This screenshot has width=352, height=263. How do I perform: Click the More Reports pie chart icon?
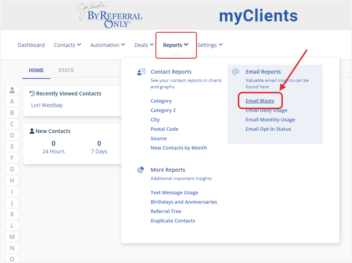coord(141,170)
